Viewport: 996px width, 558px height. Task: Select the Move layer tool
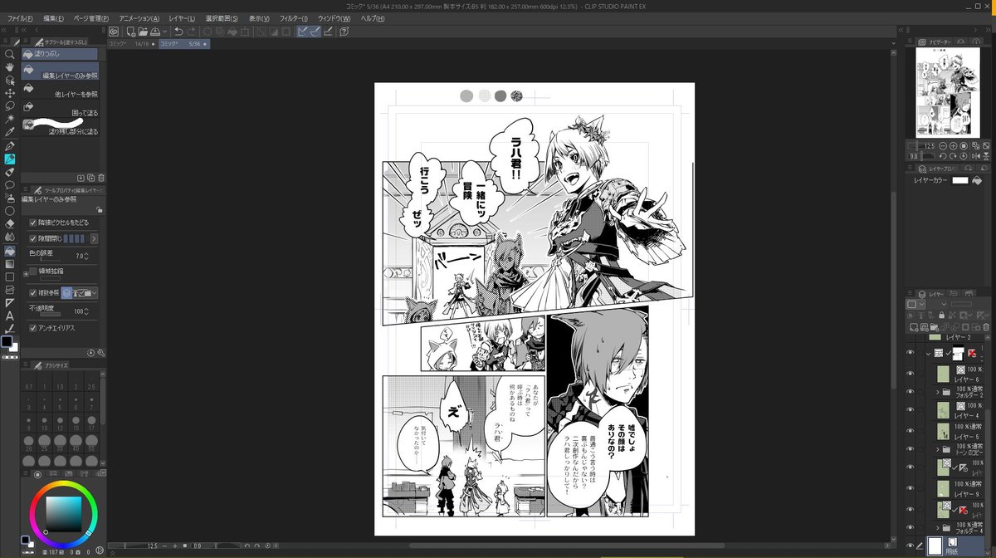[10, 93]
